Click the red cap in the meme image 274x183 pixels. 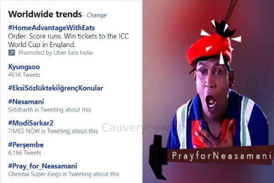(x=209, y=49)
